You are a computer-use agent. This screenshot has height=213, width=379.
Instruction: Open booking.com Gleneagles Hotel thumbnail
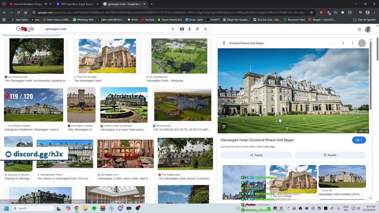(36, 56)
